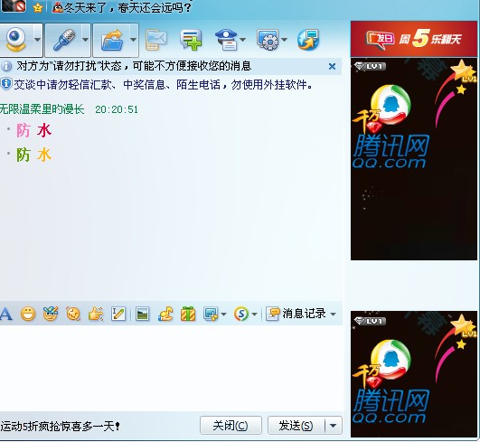Click the 发送(S) send button
The height and width of the screenshot is (442, 480).
(x=296, y=426)
